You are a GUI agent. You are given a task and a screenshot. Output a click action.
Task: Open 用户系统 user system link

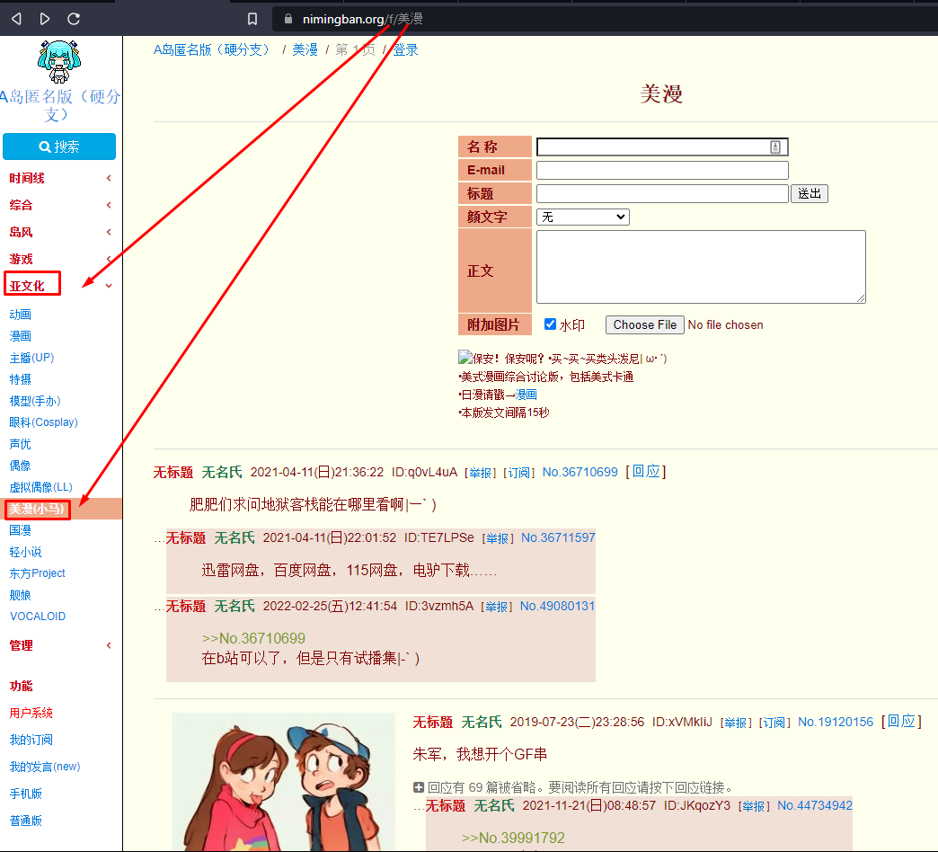[x=31, y=713]
